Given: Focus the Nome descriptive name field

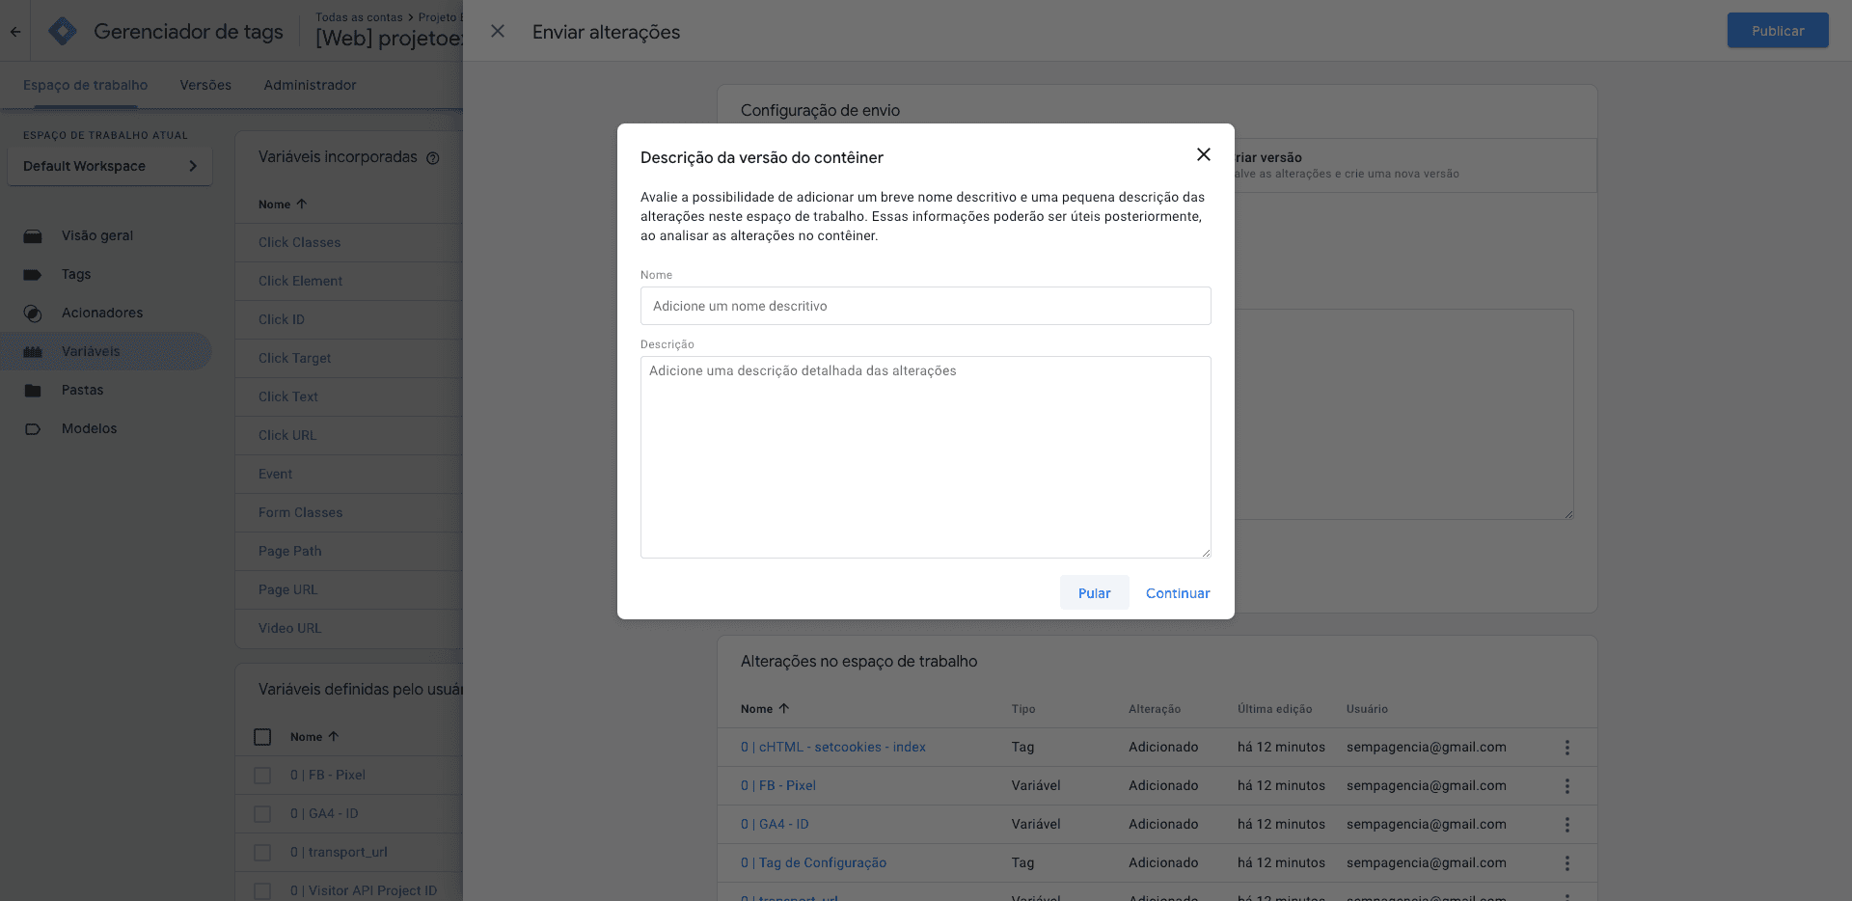Looking at the screenshot, I should [x=925, y=306].
